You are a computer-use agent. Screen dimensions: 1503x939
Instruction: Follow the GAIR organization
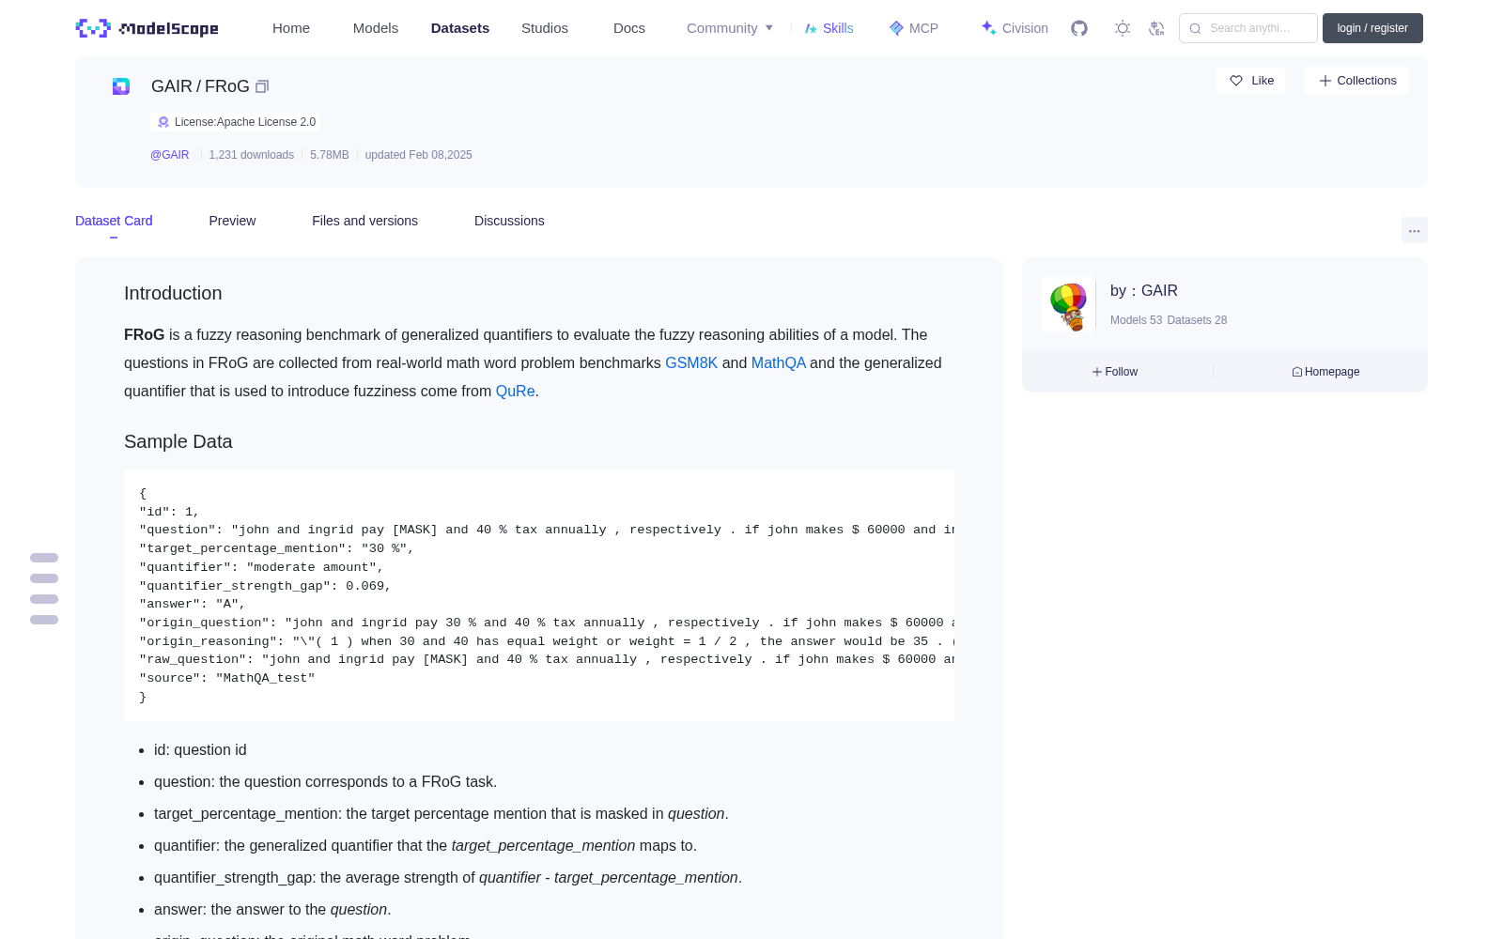1115,372
